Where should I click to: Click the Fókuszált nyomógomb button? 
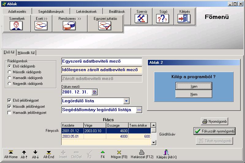pos(214,131)
